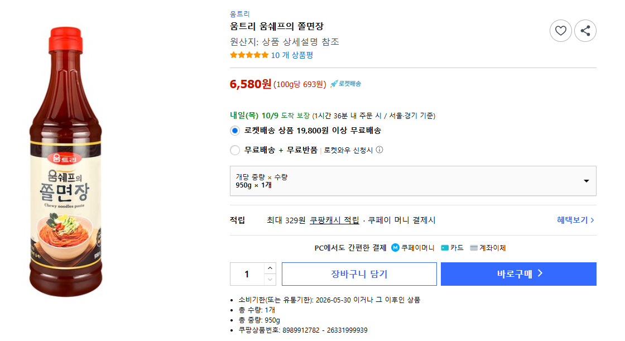Click the 쿠팡캐시 적립 link
Viewport: 625px width, 341px height.
coord(334,220)
